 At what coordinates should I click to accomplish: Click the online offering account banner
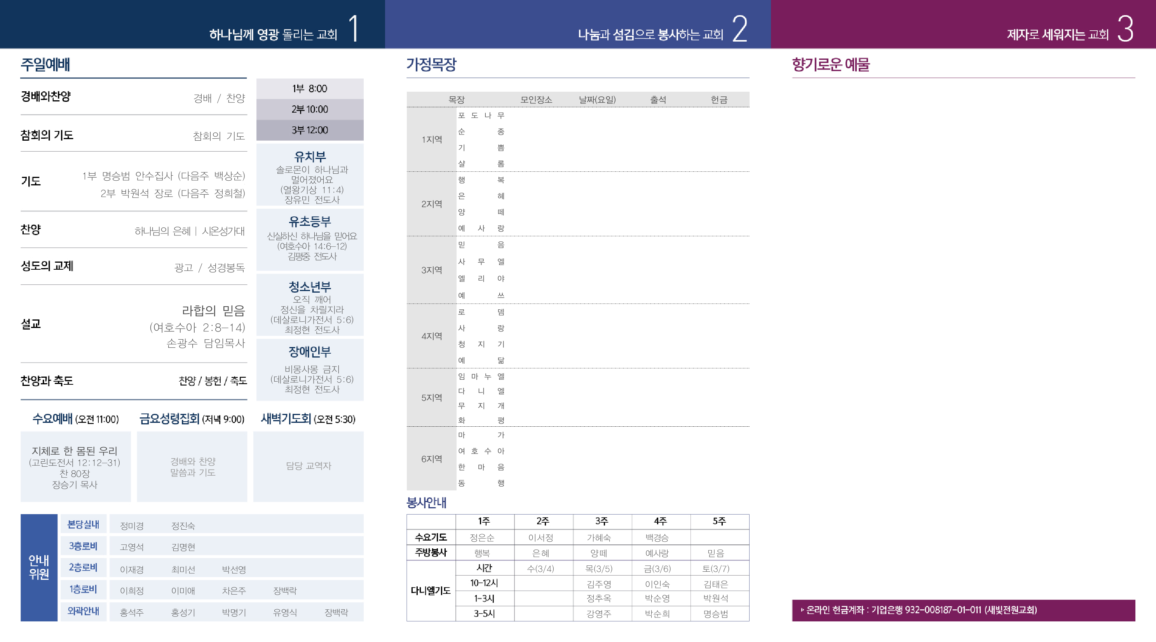963,610
